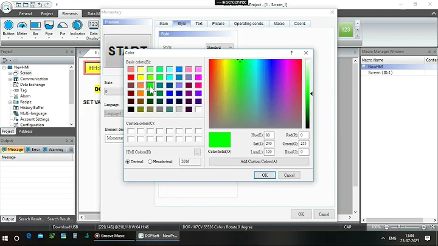The height and width of the screenshot is (246, 438).
Task: Open Cortana search circle on taskbar
Action: point(17,238)
